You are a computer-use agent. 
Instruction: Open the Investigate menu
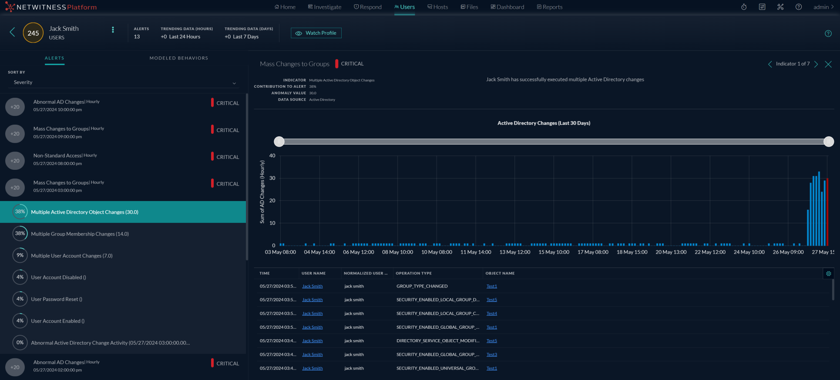[x=325, y=7]
